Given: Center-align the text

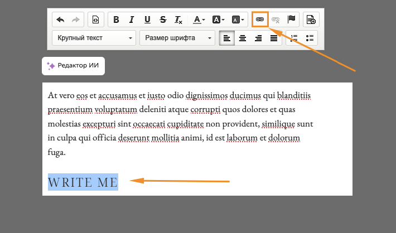Looking at the screenshot, I should tap(243, 38).
